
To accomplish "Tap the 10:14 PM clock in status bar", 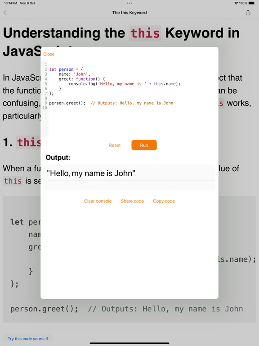I will coord(11,3).
